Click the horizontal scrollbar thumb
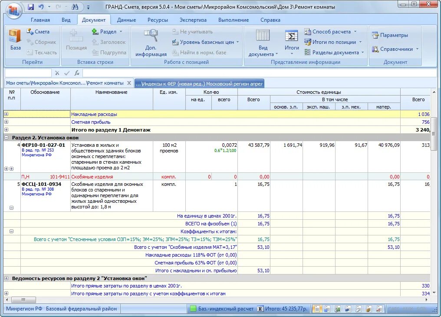The width and height of the screenshot is (441, 317). pyautogui.click(x=23, y=300)
